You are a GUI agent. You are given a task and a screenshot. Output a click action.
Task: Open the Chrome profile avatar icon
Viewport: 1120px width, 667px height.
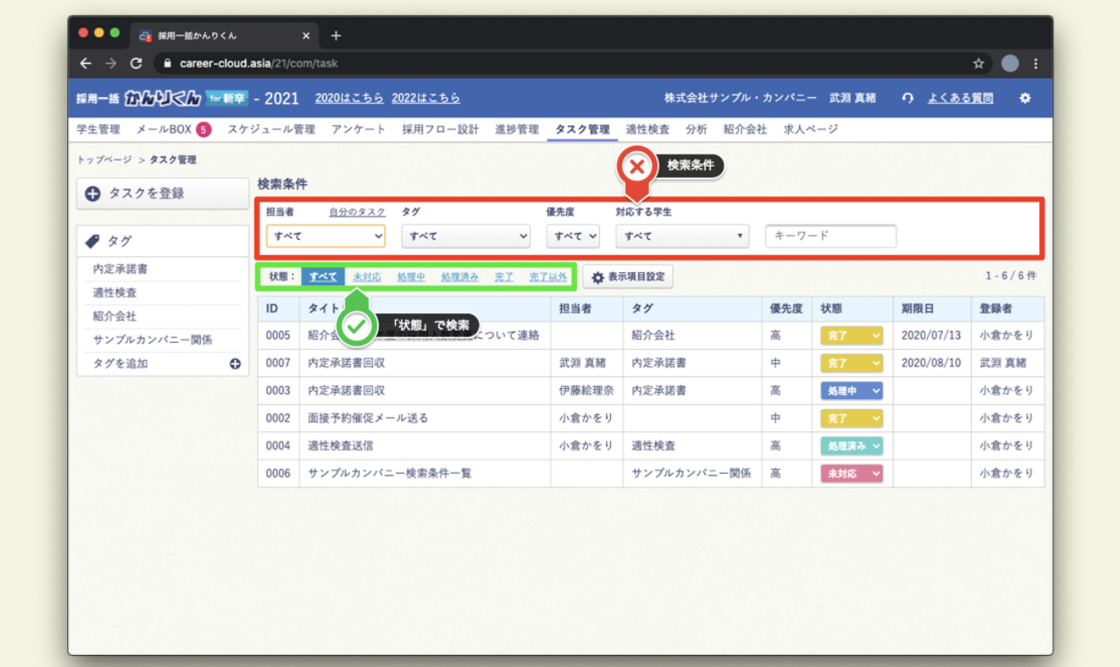coord(1010,64)
